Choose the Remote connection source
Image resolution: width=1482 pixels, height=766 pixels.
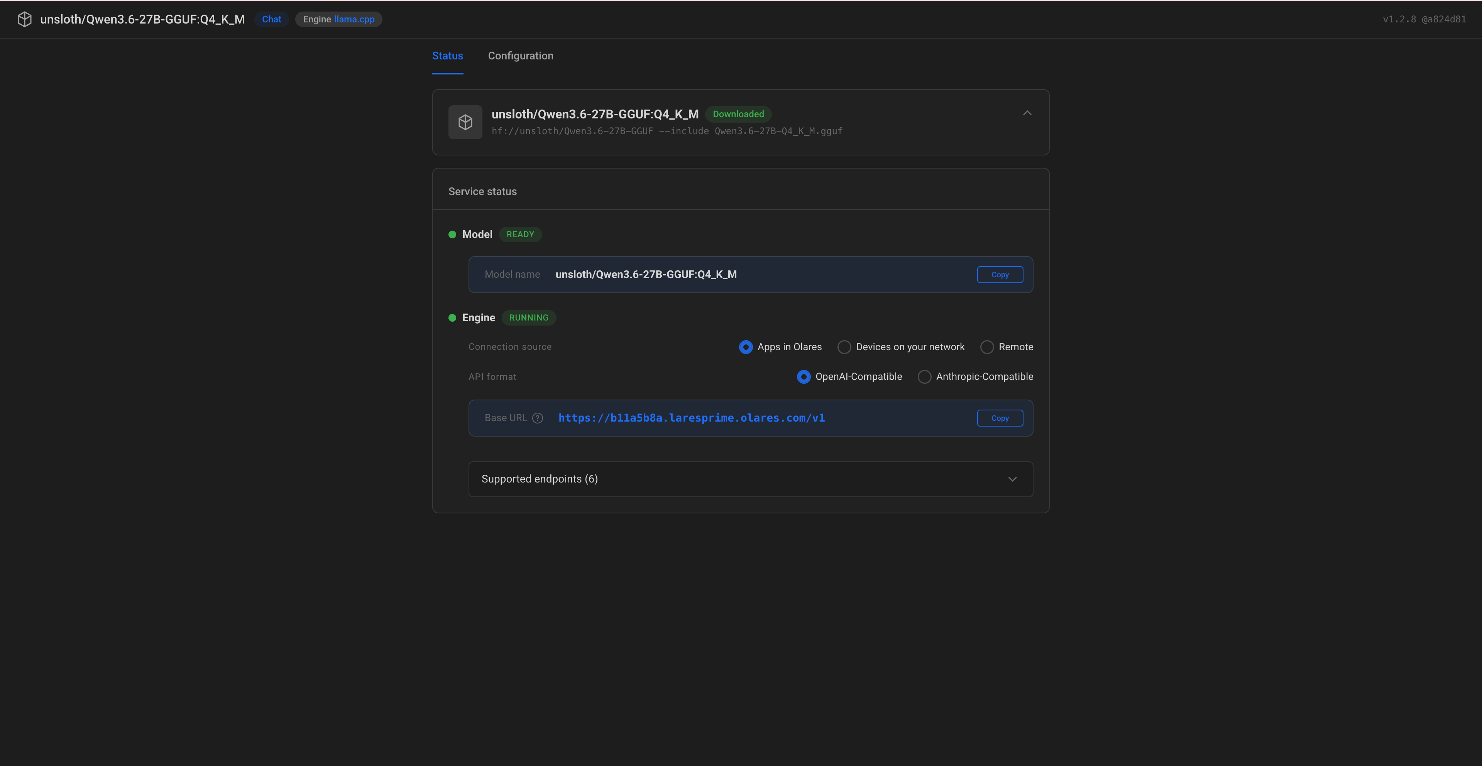(x=987, y=347)
